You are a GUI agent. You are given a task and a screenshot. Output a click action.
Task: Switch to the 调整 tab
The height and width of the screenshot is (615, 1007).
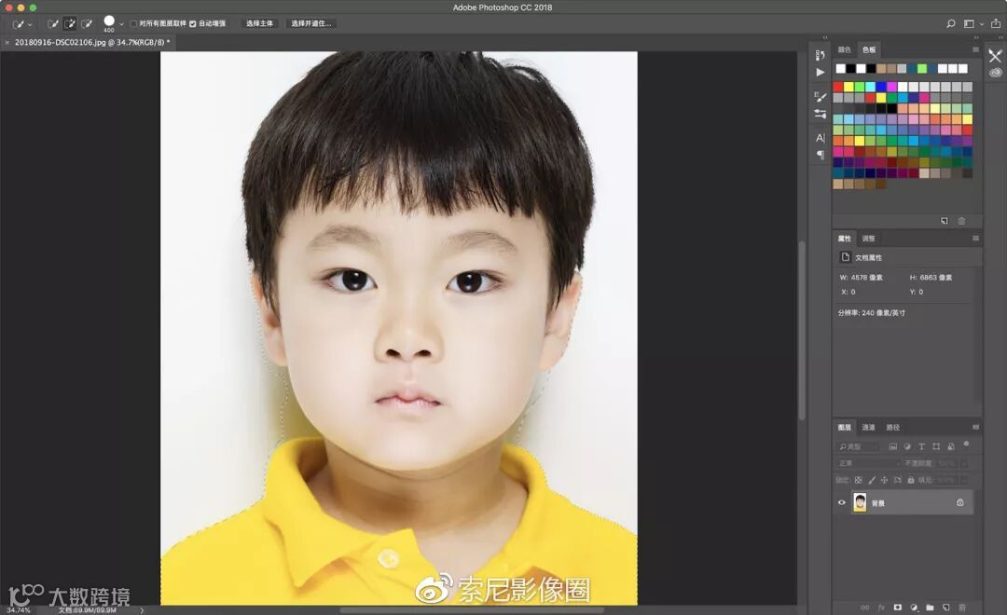pyautogui.click(x=868, y=239)
